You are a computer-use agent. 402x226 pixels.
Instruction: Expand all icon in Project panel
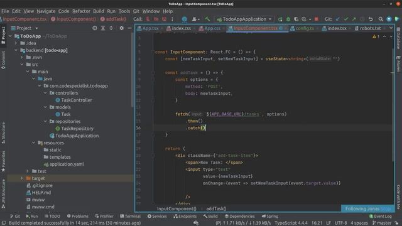click(x=103, y=28)
